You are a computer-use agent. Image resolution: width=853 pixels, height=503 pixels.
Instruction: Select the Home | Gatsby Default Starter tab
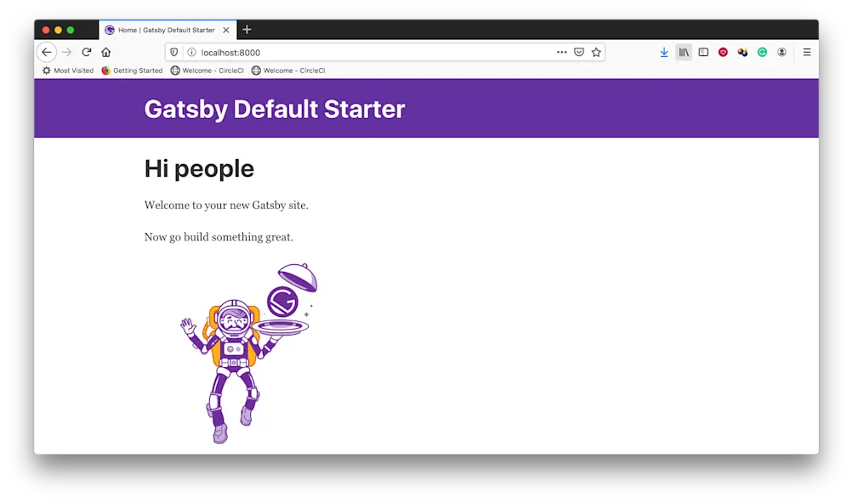click(x=168, y=30)
